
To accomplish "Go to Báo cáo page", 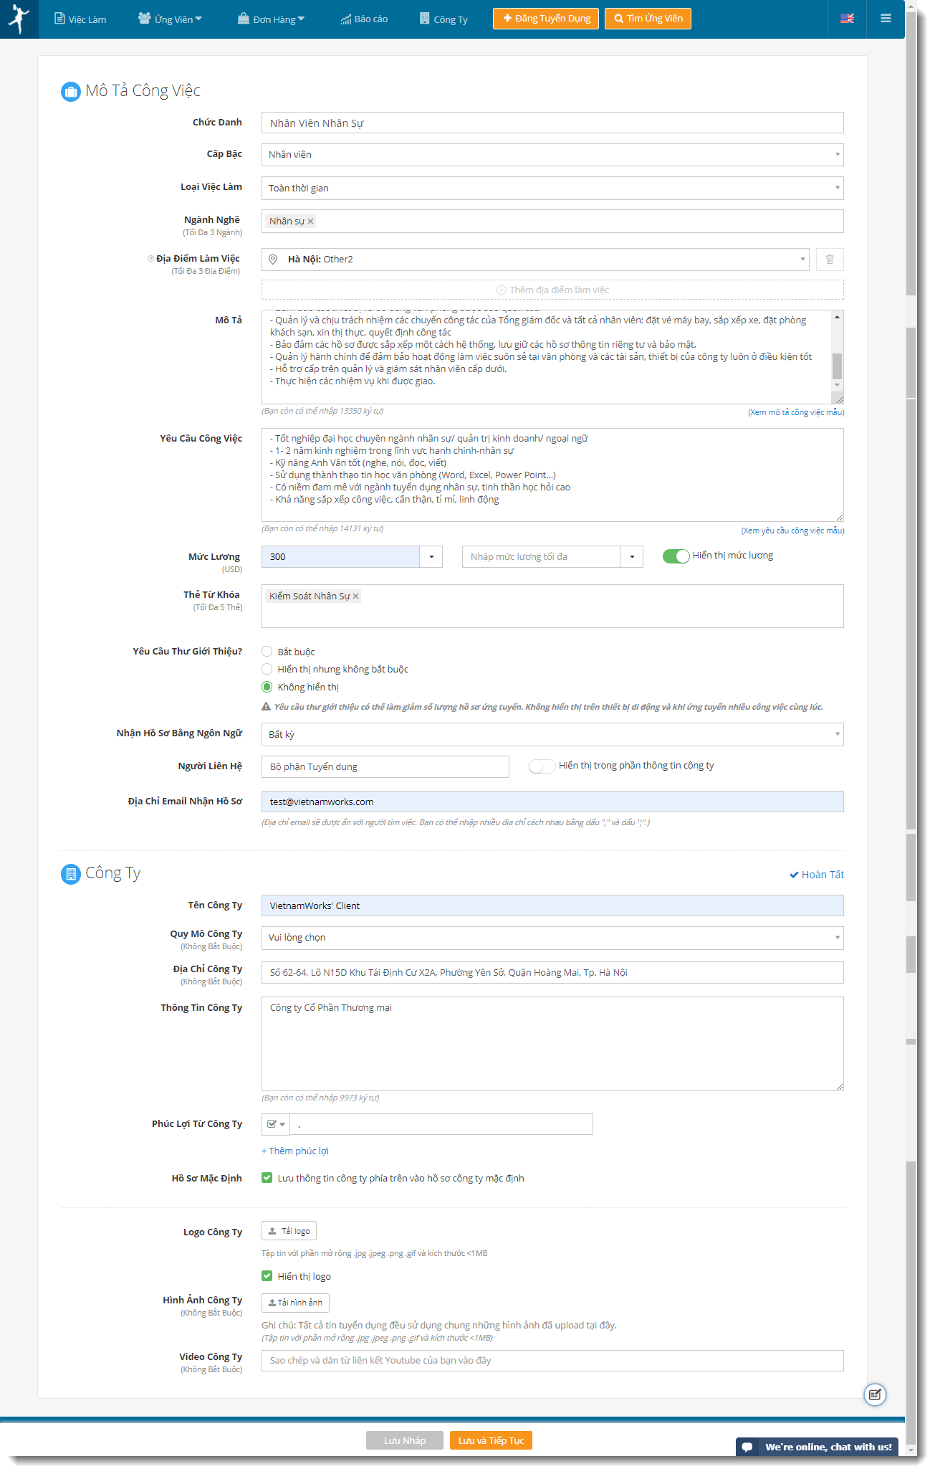I will [x=364, y=19].
